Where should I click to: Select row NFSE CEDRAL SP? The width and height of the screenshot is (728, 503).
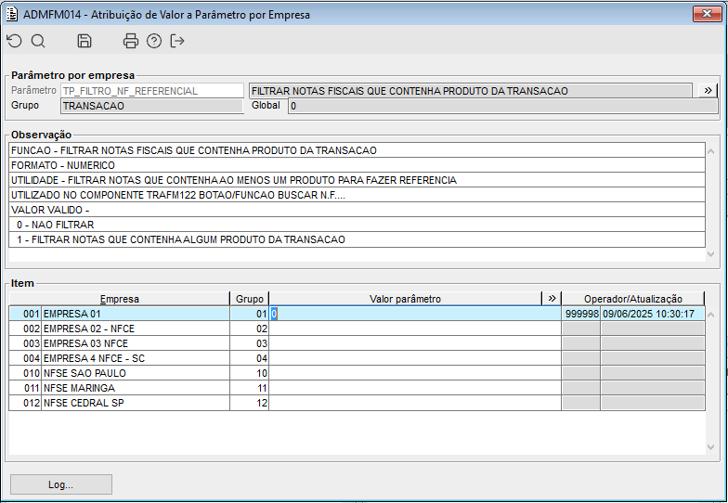(x=357, y=403)
